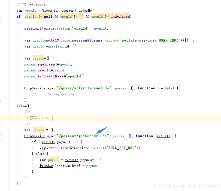Collapse the fold marker on the 'if (!retData.paymentURL)' line
The width and height of the screenshot is (221, 191).
[x=1, y=142]
